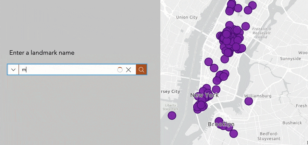Click the Brooklyn map label
The height and width of the screenshot is (145, 308).
point(221,124)
